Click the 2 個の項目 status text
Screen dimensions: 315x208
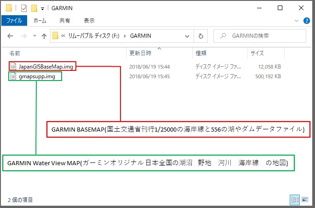(20, 200)
